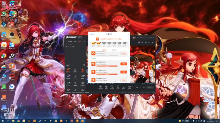Screen dimensions: 220x123
Task: Open File Explorer from the taskbar
Action: (x=13, y=121)
